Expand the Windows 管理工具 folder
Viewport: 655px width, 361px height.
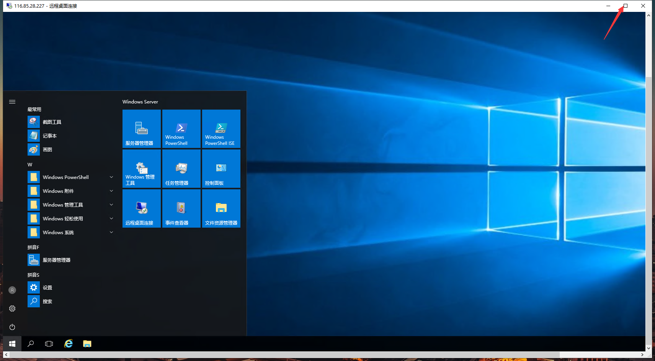click(71, 205)
